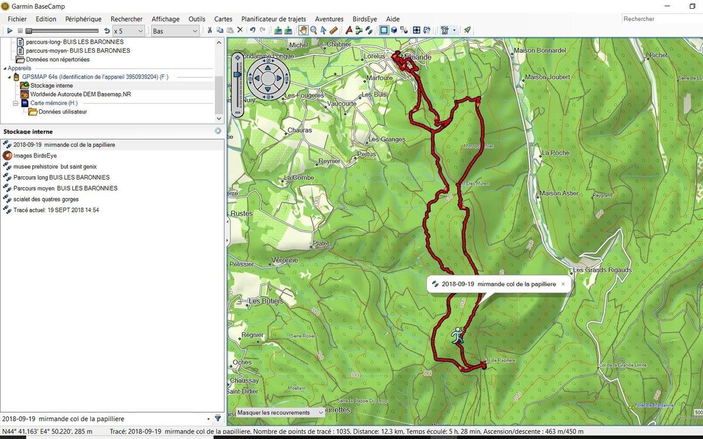Open the Masquer les recouvrements dropdown
This screenshot has width=703, height=439.
[280, 413]
